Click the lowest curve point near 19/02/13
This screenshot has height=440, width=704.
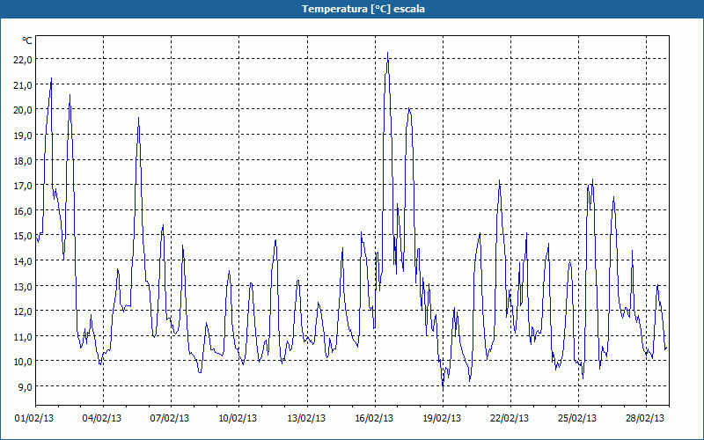pyautogui.click(x=443, y=387)
